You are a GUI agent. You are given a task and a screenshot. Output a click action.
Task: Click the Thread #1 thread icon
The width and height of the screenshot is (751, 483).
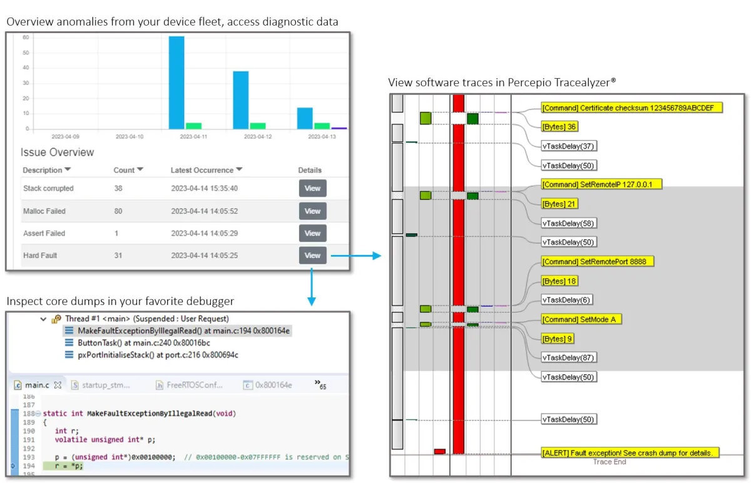57,319
